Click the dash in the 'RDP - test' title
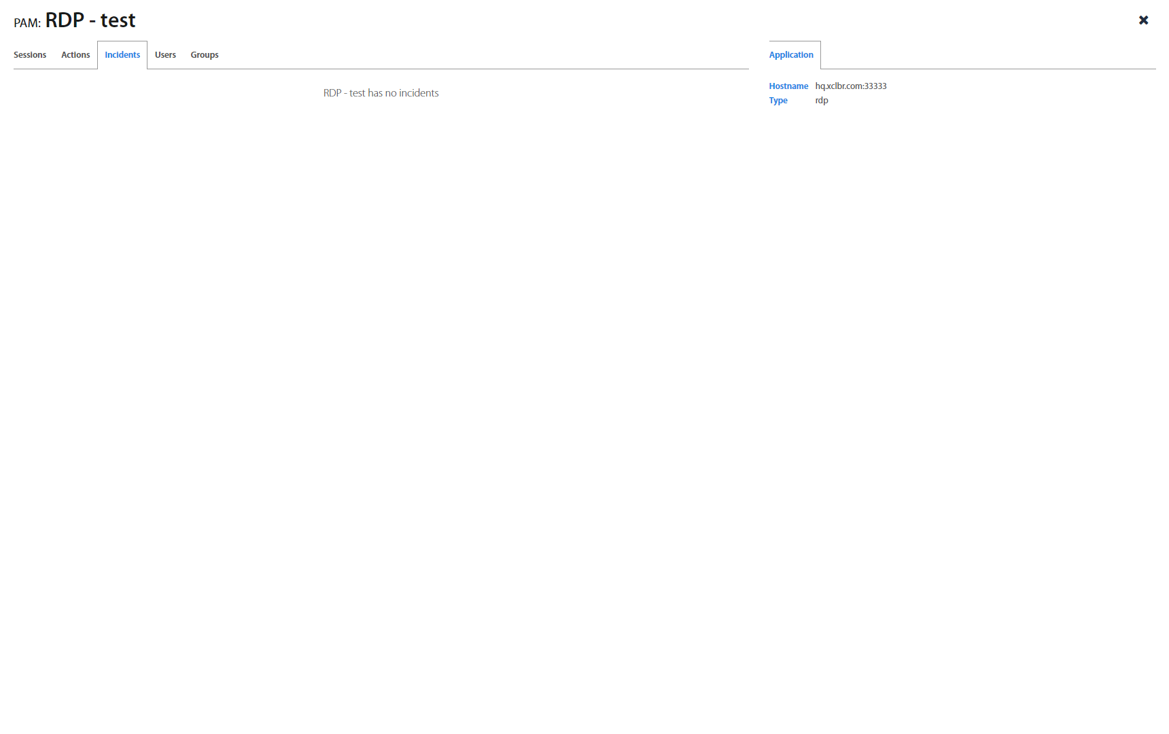This screenshot has height=734, width=1169. (x=92, y=22)
